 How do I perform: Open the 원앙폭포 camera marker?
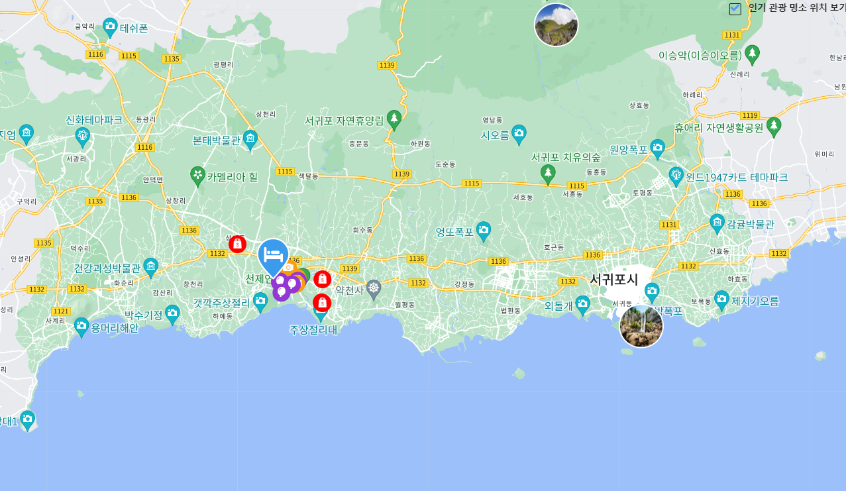point(657,148)
